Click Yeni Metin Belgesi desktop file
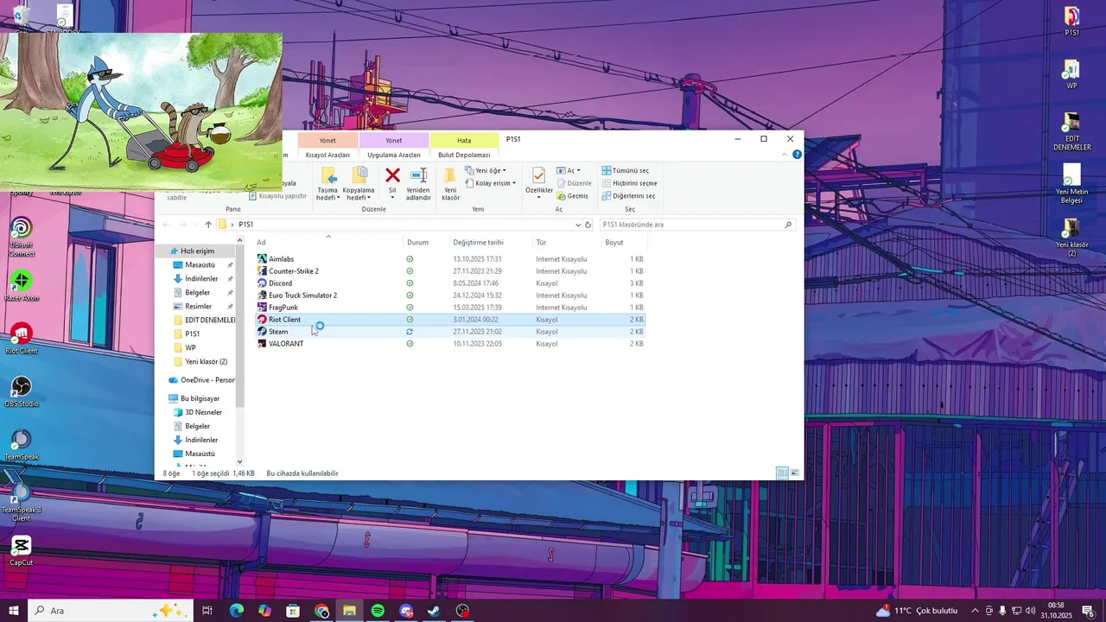 pyautogui.click(x=1071, y=184)
